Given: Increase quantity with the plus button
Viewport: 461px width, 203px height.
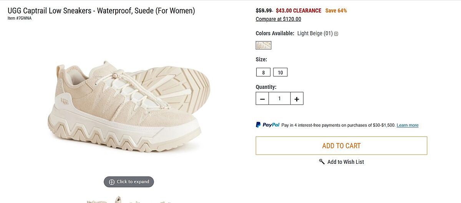Looking at the screenshot, I should point(297,99).
